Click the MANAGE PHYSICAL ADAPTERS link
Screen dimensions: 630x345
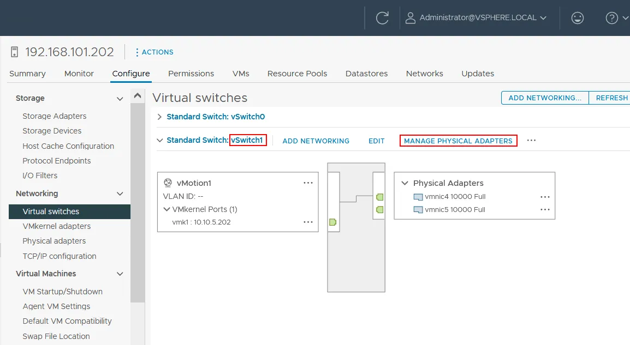point(458,141)
